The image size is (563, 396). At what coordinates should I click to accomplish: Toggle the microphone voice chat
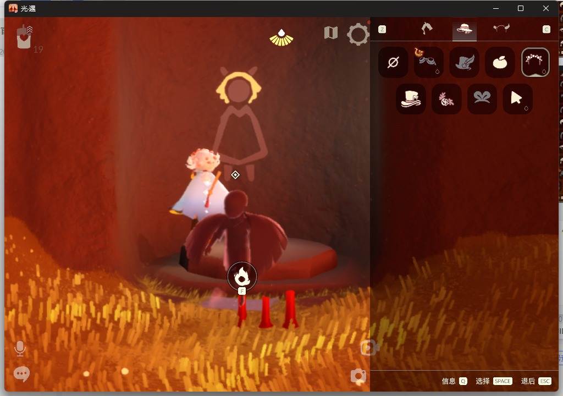(20, 349)
